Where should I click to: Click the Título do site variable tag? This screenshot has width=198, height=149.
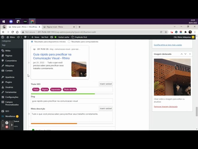coord(70,89)
